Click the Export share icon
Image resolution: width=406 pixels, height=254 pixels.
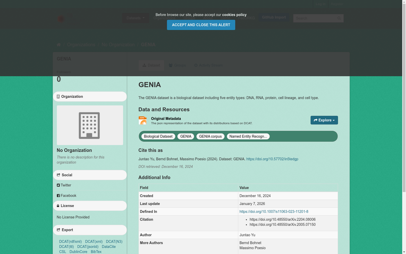(58, 230)
